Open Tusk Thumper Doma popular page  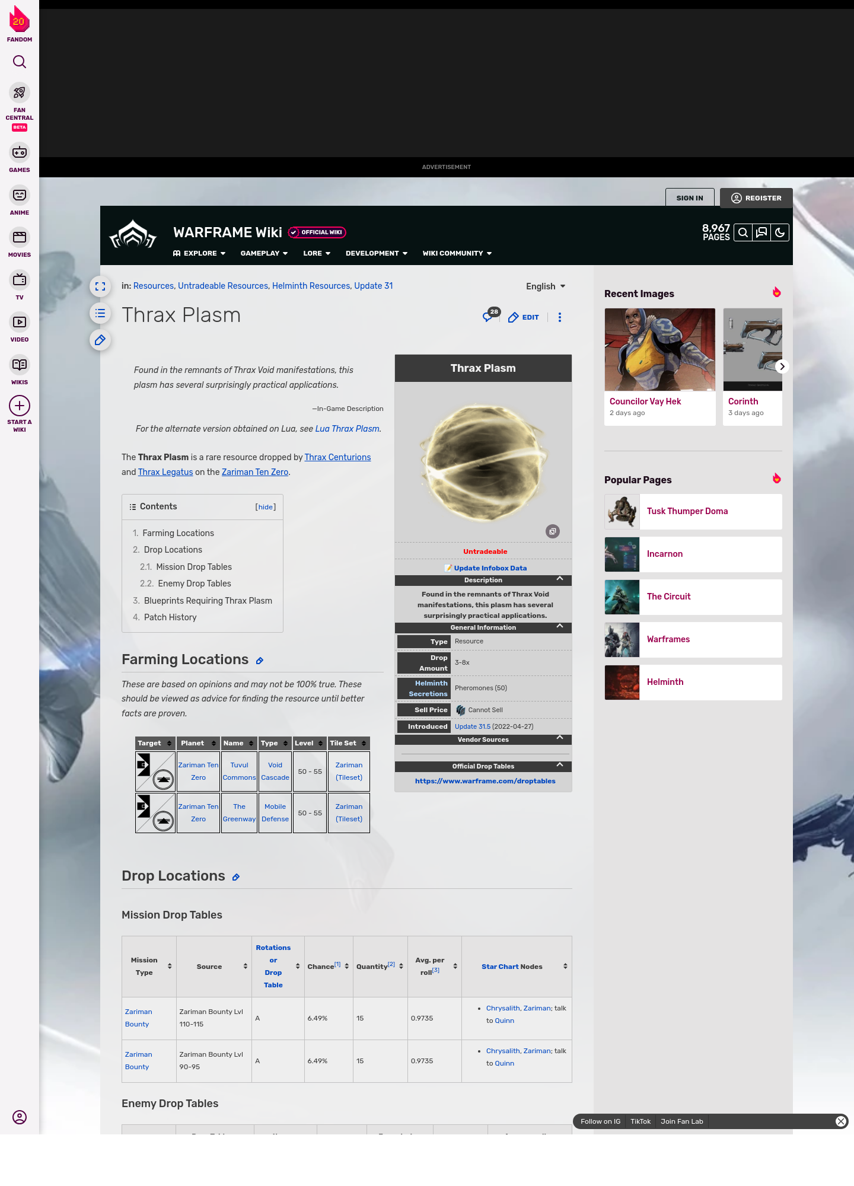(693, 512)
